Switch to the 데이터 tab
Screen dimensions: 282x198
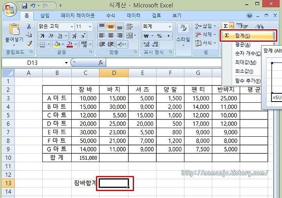(x=134, y=16)
